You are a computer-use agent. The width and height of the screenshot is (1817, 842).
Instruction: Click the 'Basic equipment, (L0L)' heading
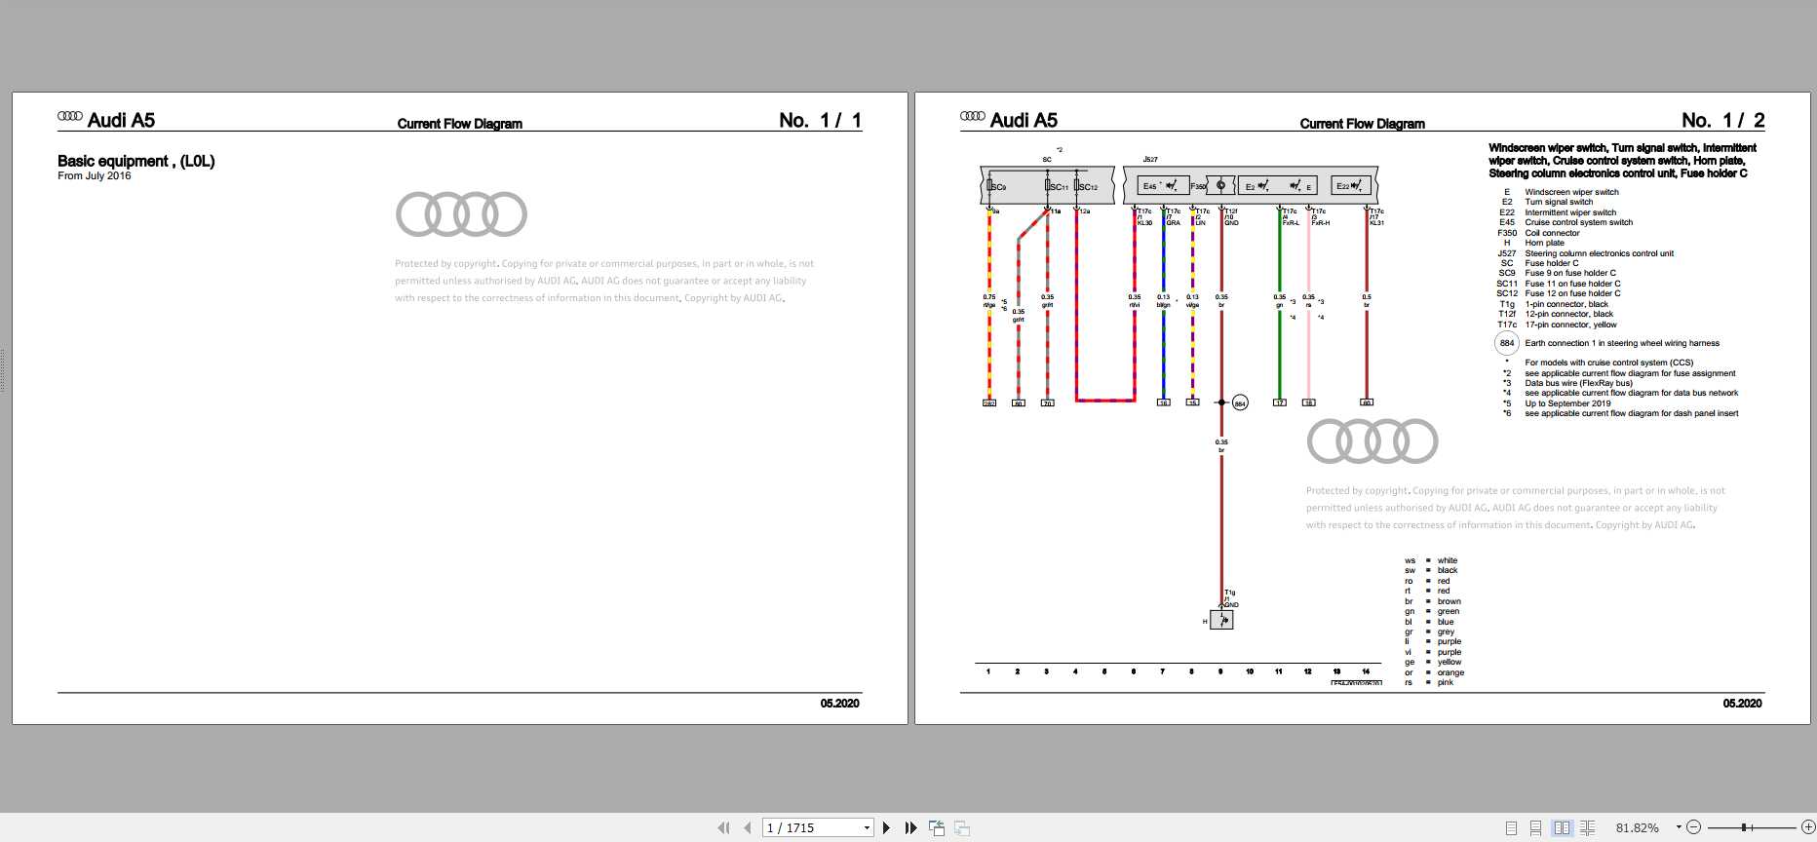(135, 161)
